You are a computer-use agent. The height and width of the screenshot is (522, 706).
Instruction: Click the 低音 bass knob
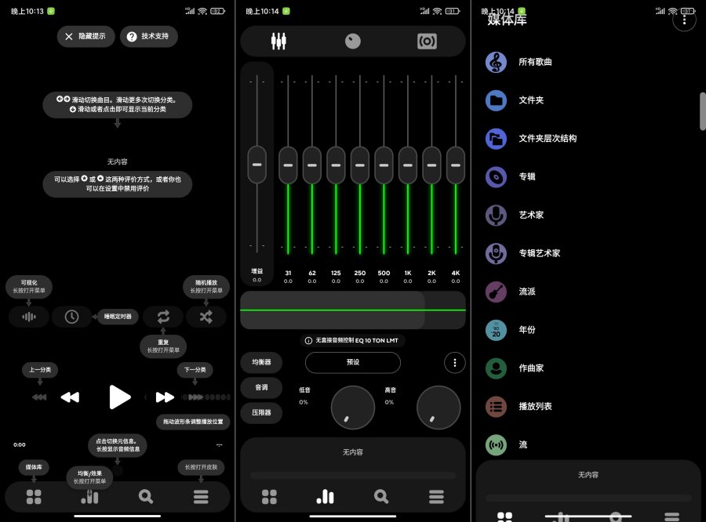pyautogui.click(x=352, y=407)
